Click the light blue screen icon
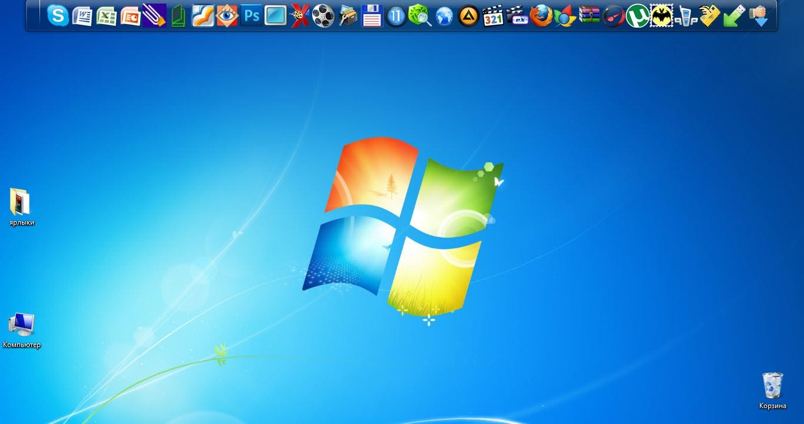804x424 pixels. (x=275, y=15)
